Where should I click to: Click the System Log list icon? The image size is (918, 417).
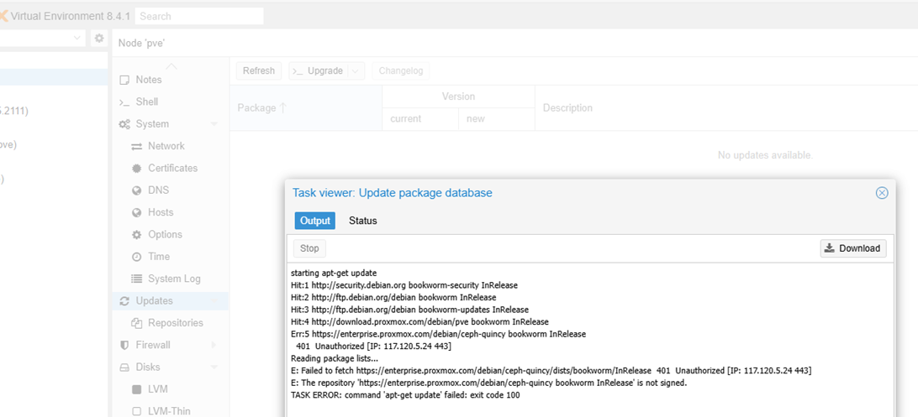pyautogui.click(x=136, y=279)
